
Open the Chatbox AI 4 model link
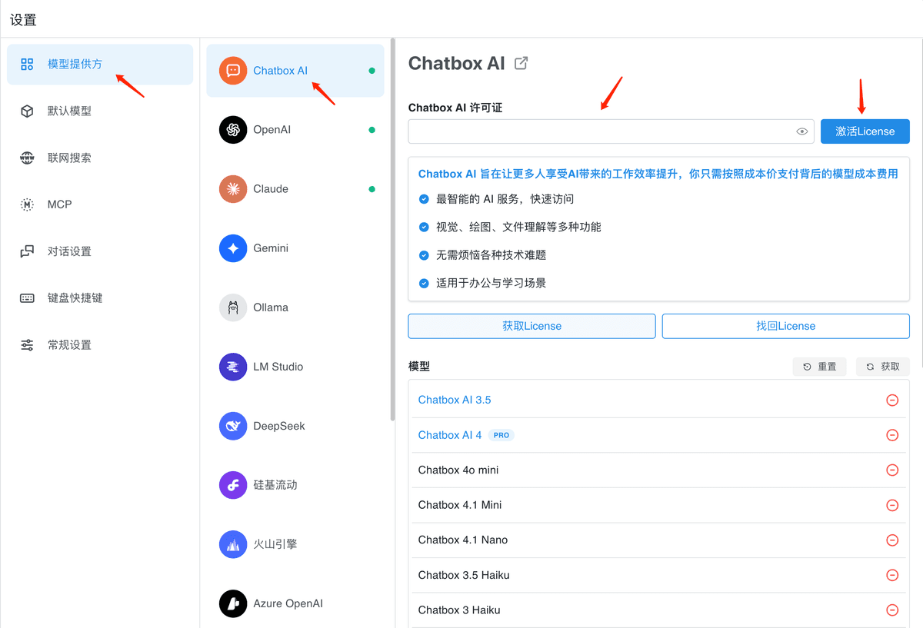point(450,435)
